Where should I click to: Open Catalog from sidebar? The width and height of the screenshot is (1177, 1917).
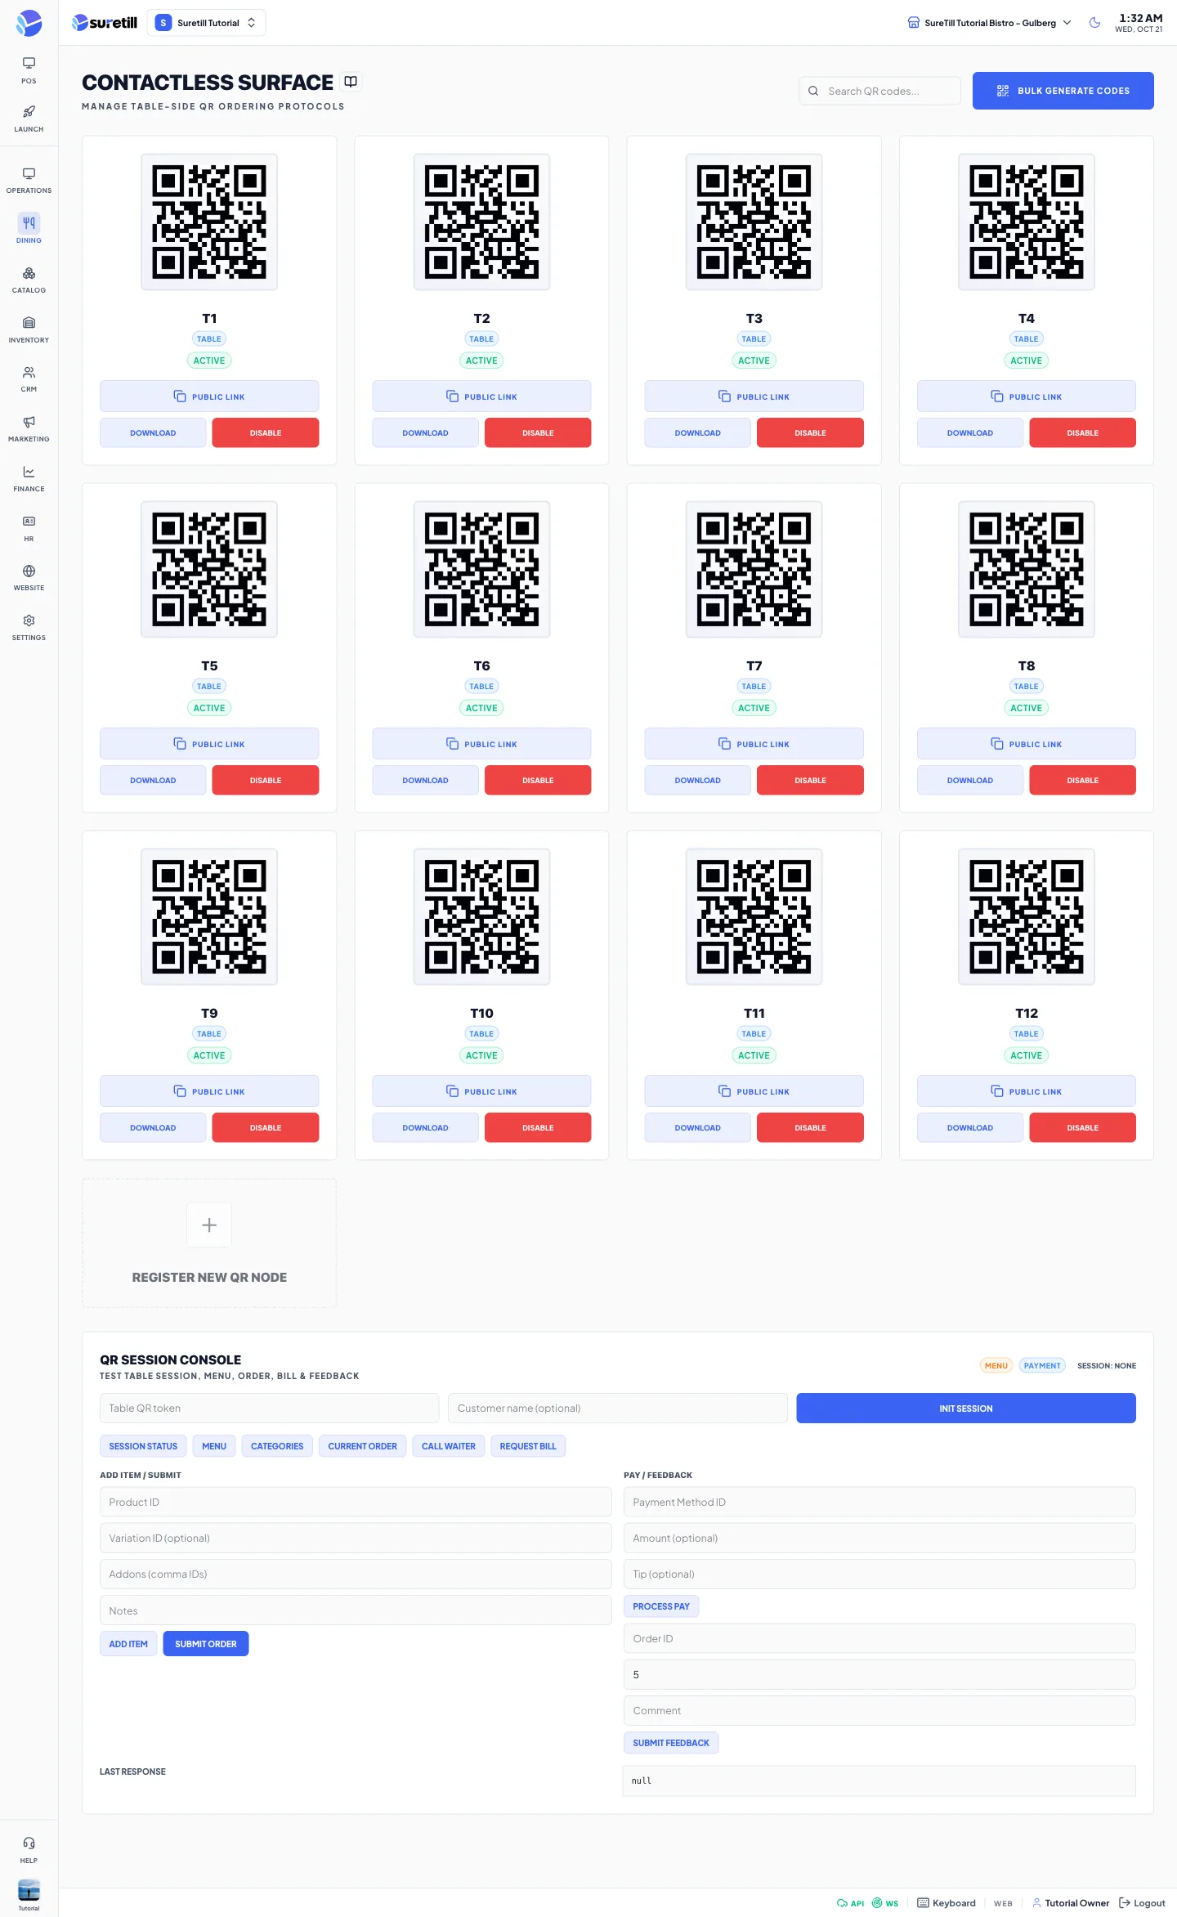point(29,280)
